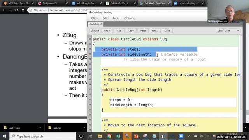Click the Copy button in the editor toolbar
Viewport: 249px width, 140px height.
tap(131, 31)
